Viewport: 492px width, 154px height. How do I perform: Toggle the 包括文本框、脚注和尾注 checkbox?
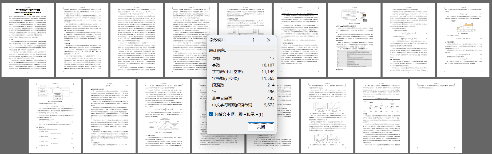click(211, 114)
